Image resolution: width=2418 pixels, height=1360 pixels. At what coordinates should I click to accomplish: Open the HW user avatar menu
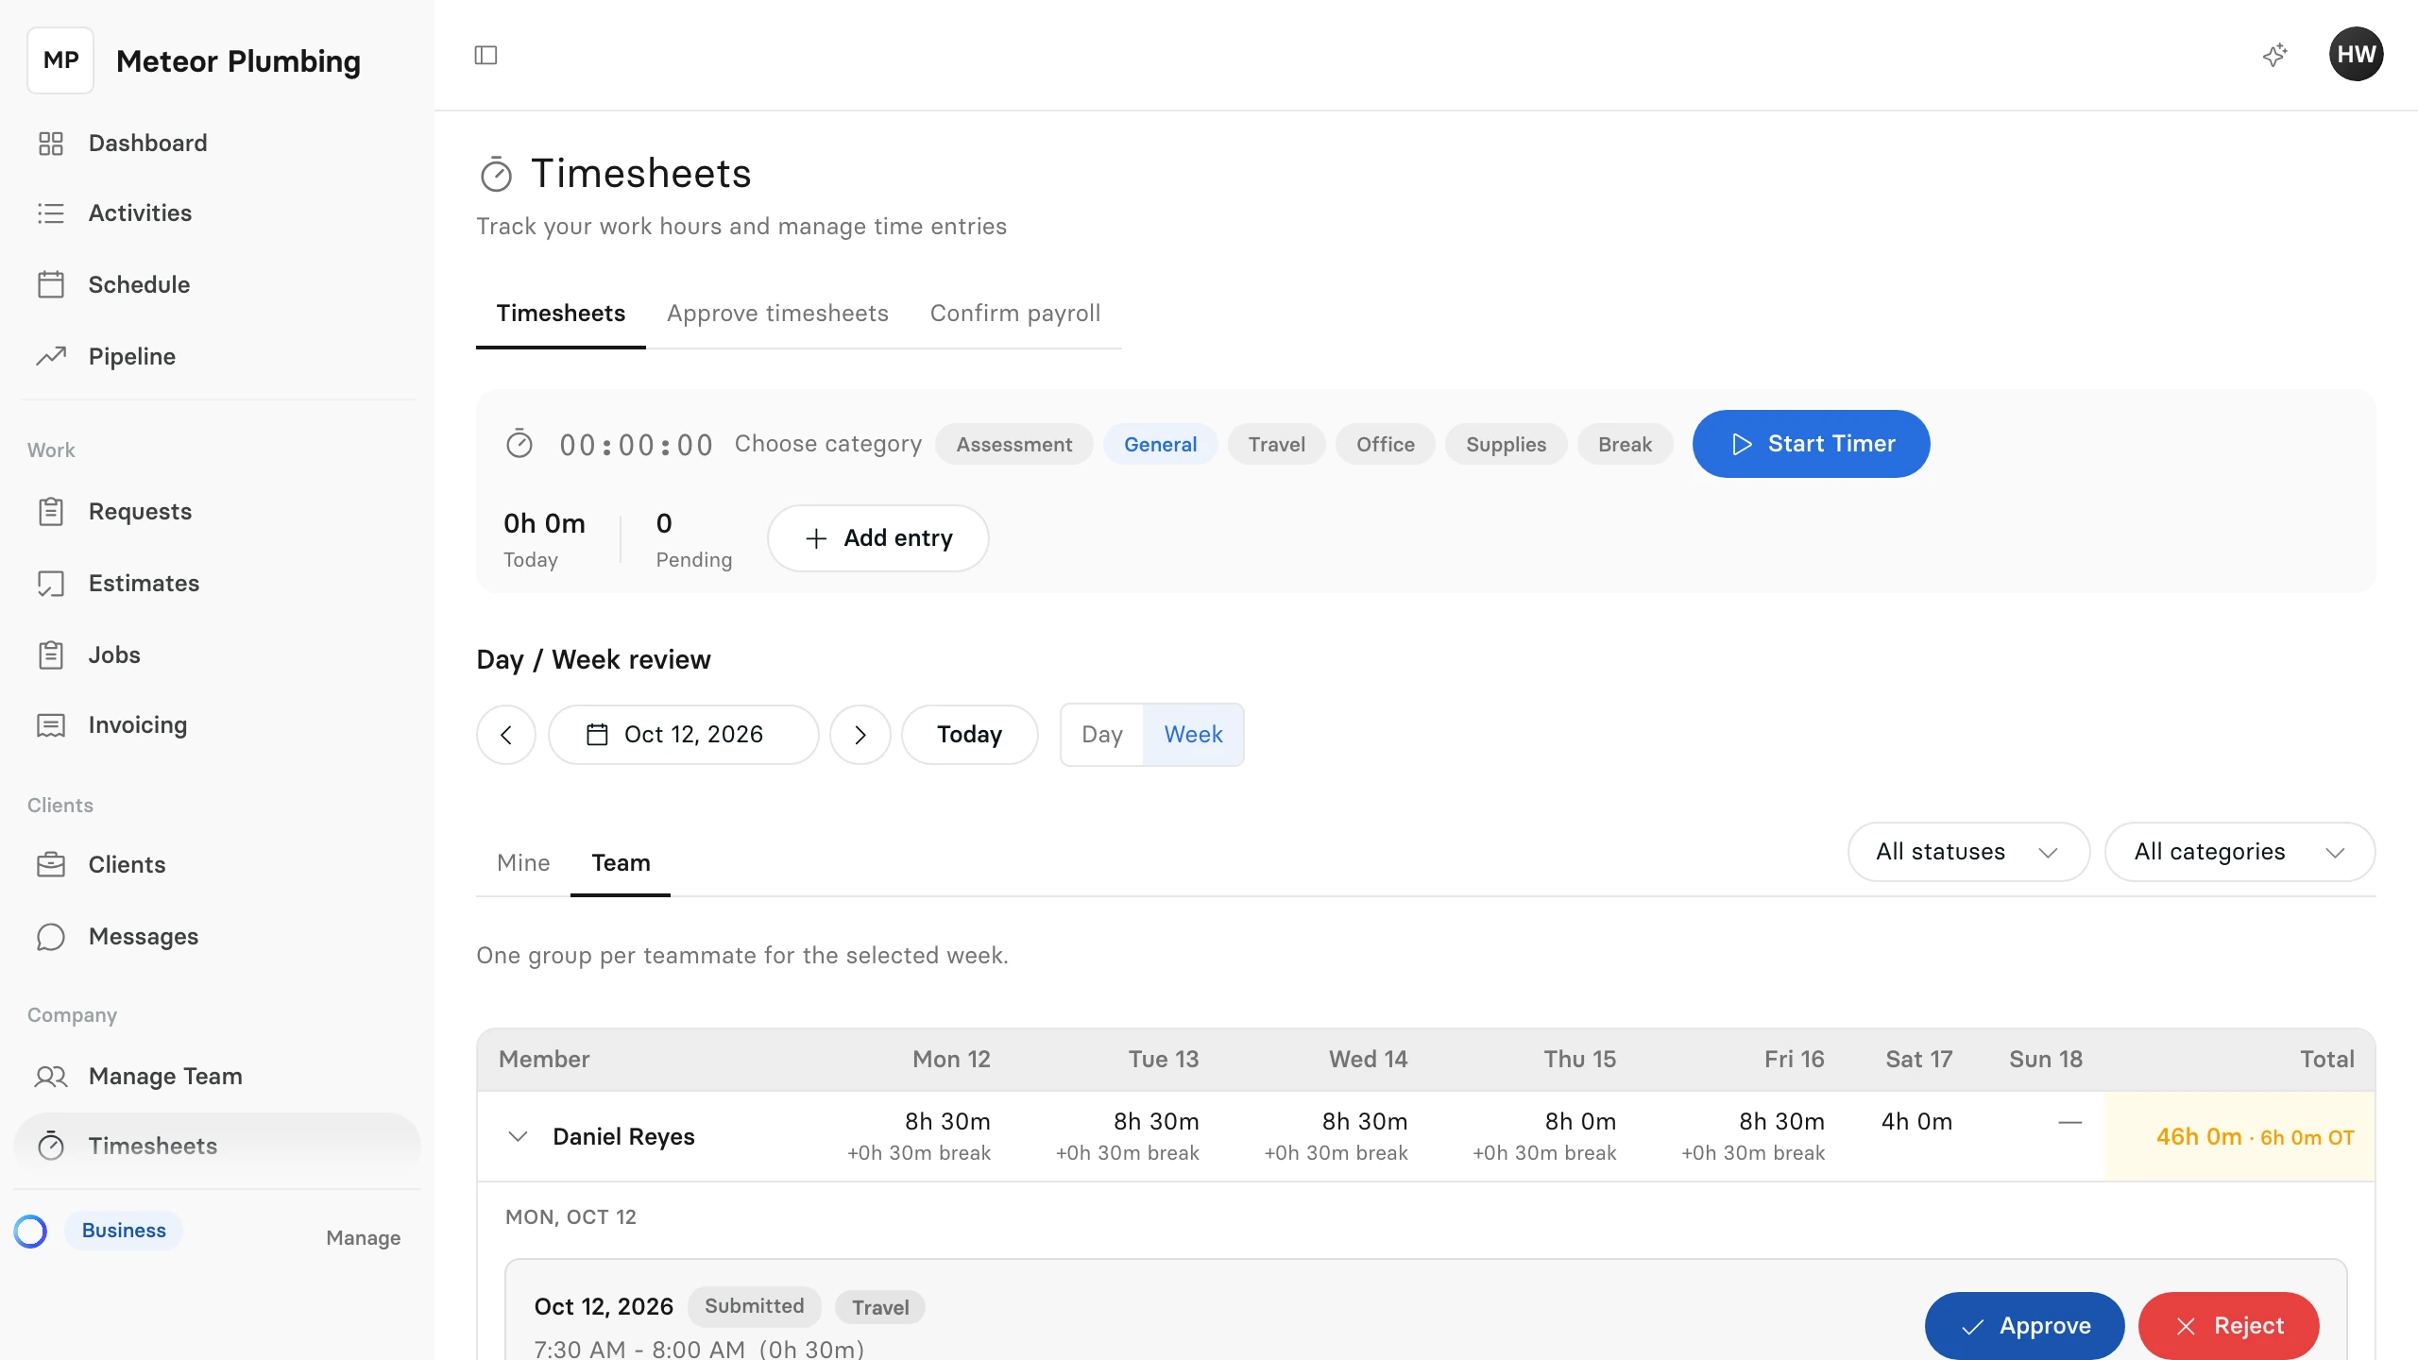point(2356,54)
